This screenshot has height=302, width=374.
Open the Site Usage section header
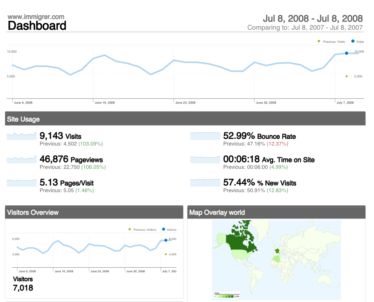(x=185, y=119)
